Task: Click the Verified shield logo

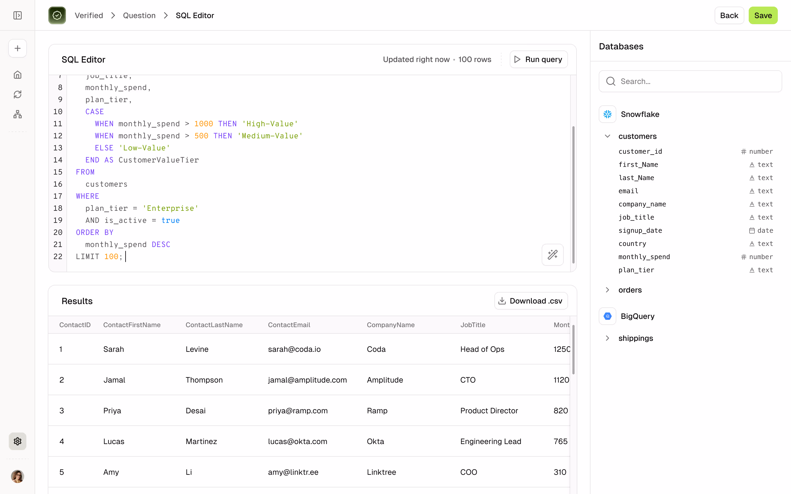Action: point(57,15)
